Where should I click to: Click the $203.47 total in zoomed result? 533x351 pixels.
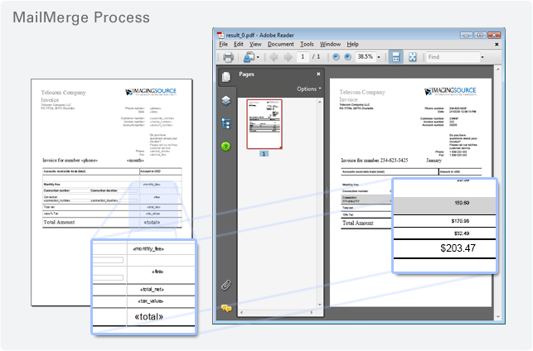click(458, 248)
